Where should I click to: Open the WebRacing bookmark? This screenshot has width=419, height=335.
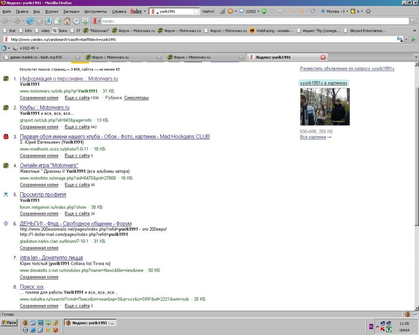[271, 31]
